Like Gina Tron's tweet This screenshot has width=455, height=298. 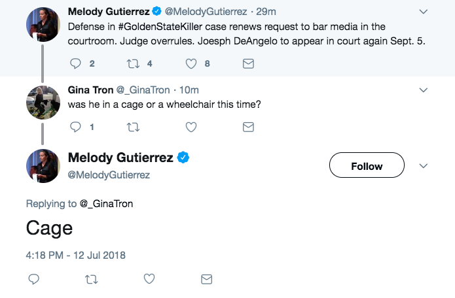coord(192,127)
